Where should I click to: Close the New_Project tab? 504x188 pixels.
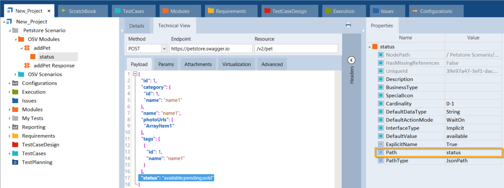[49, 11]
